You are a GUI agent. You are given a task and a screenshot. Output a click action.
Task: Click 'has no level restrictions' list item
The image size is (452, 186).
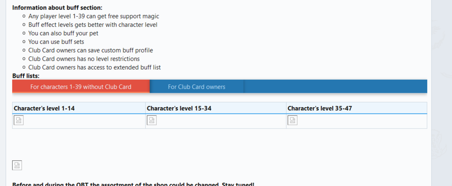[84, 59]
